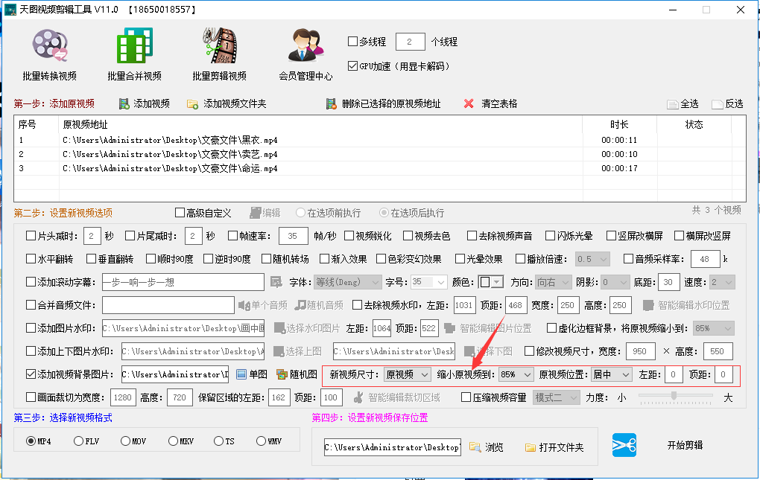Click the 反选 icon

pos(718,104)
